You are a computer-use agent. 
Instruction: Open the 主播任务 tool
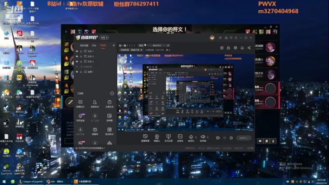coord(109,104)
